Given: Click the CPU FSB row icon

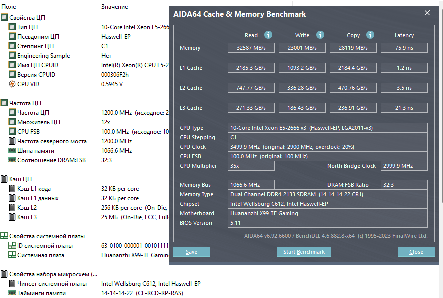Looking at the screenshot, I should 12,132.
